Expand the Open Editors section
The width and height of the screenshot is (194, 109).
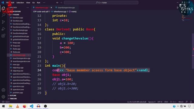pos(15,12)
